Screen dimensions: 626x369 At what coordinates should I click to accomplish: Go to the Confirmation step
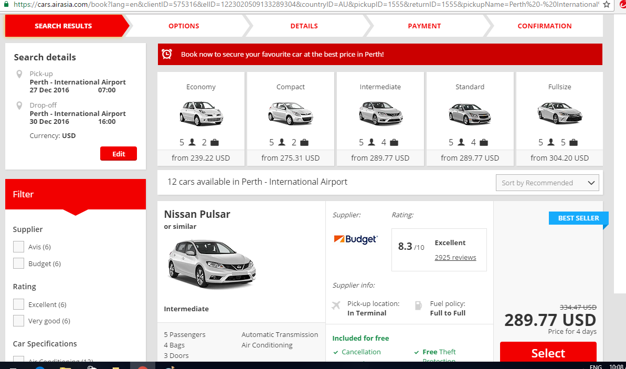click(x=545, y=26)
